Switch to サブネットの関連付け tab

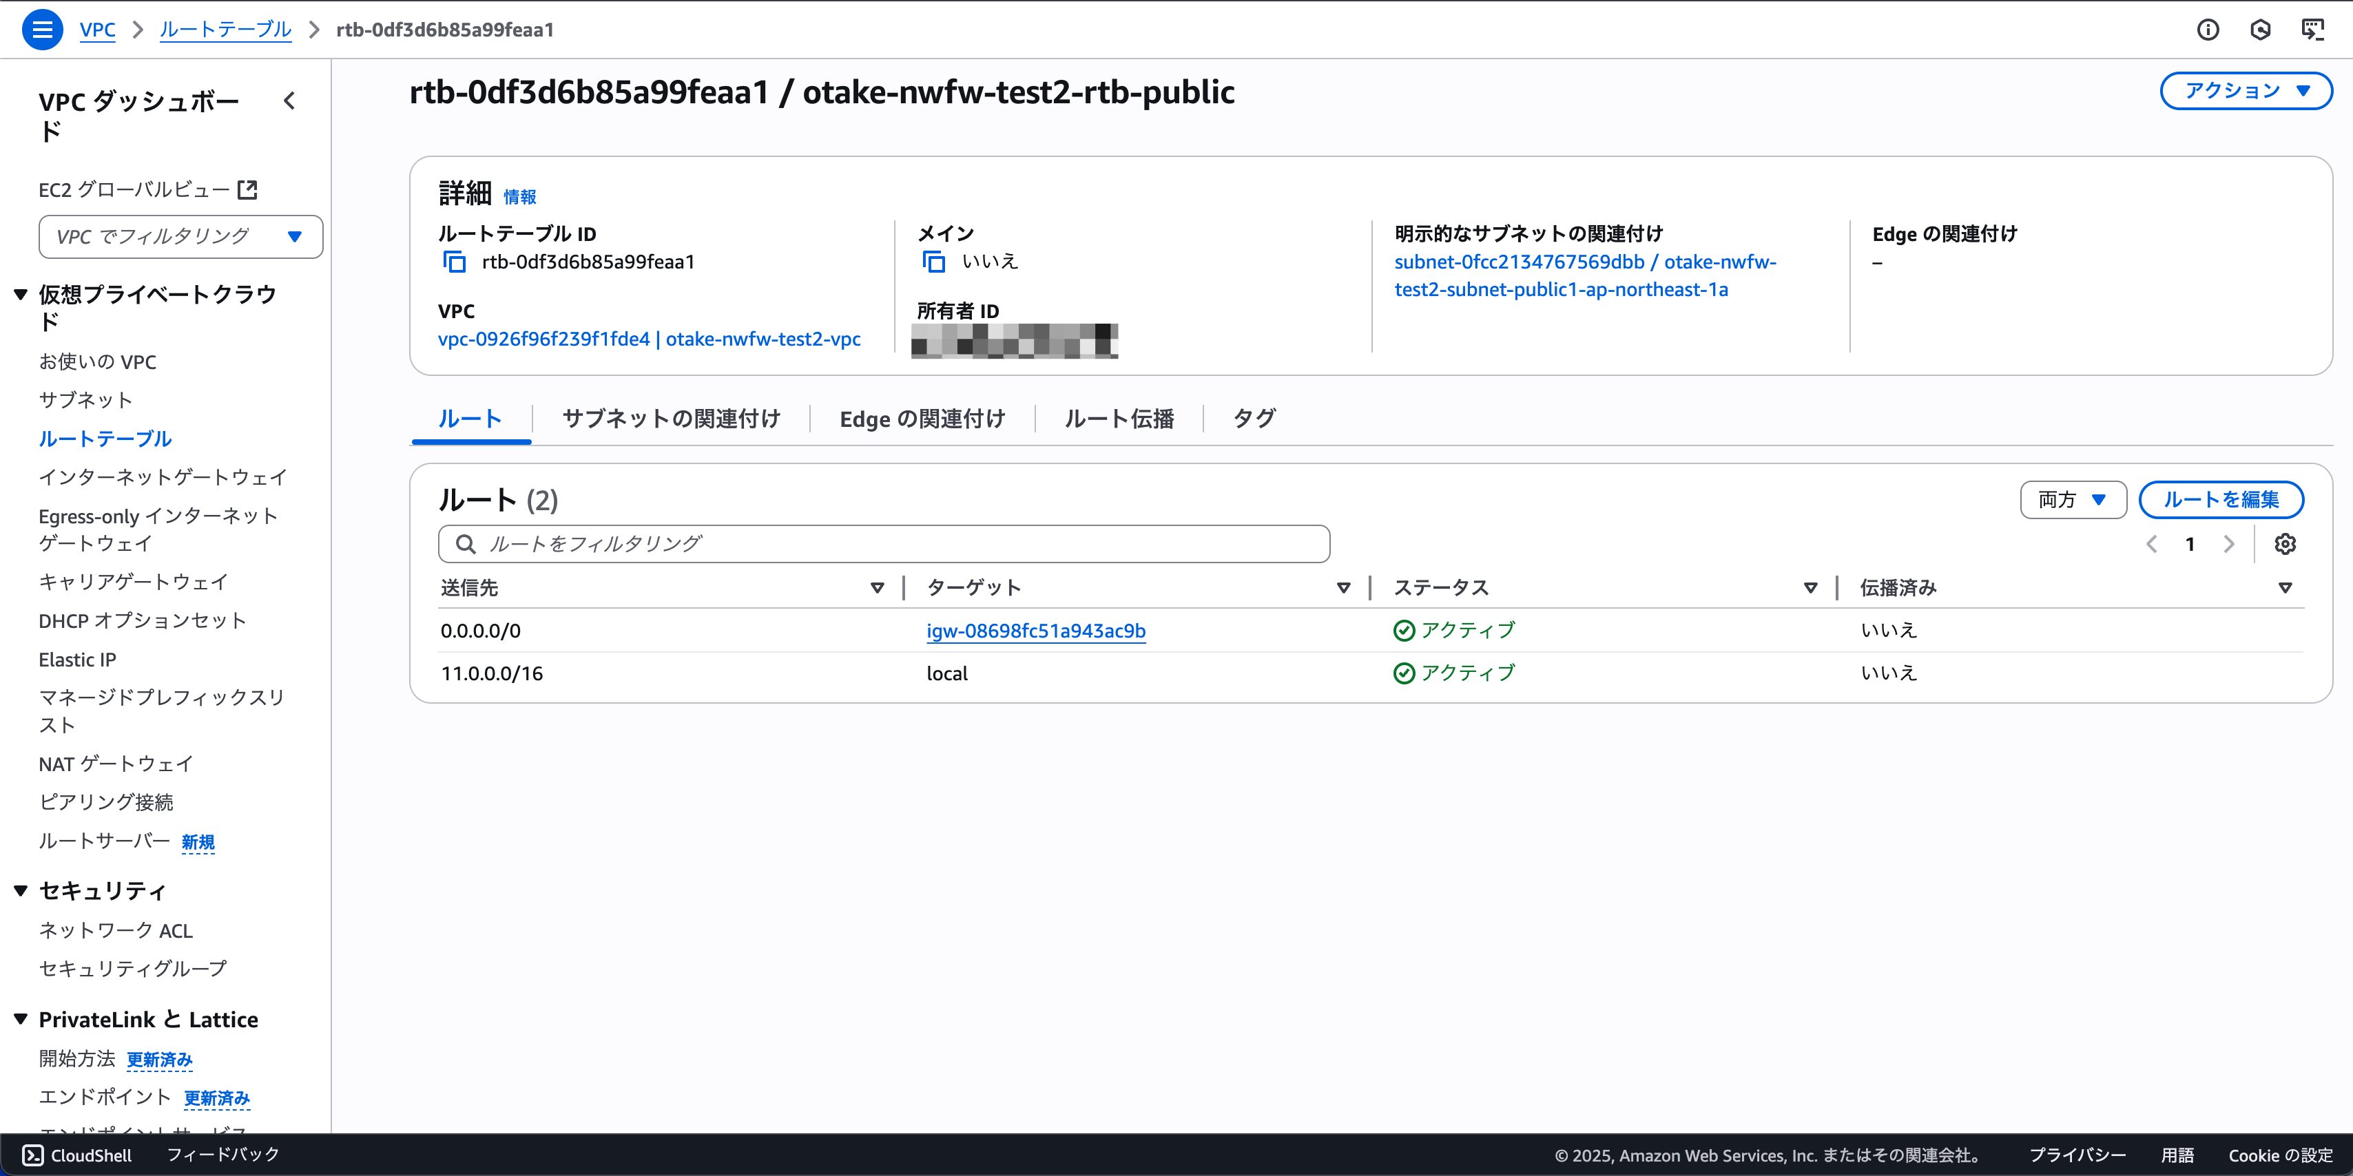(672, 419)
